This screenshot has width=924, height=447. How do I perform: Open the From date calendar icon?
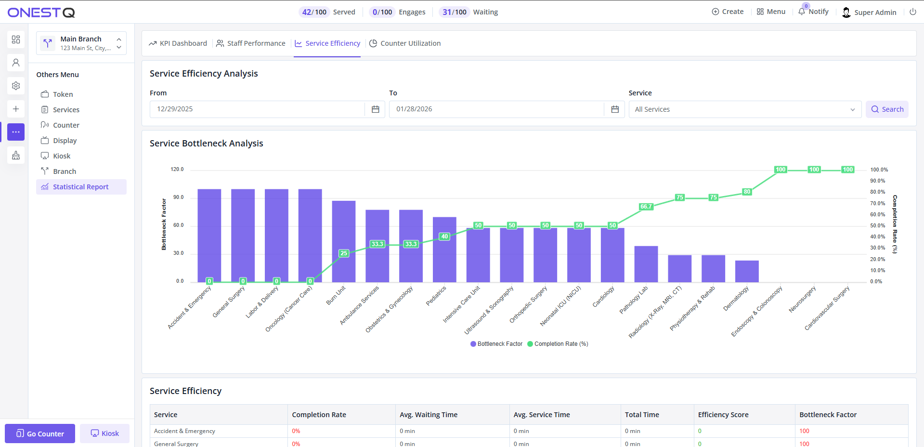(x=376, y=109)
